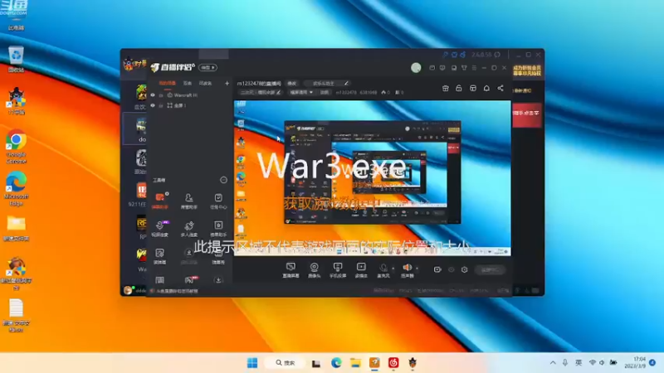Toggle lock on the Warcraft III source row
Screen dimensions: 664x373
coord(161,95)
